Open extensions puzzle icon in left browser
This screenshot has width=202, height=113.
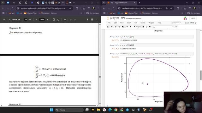point(77,8)
